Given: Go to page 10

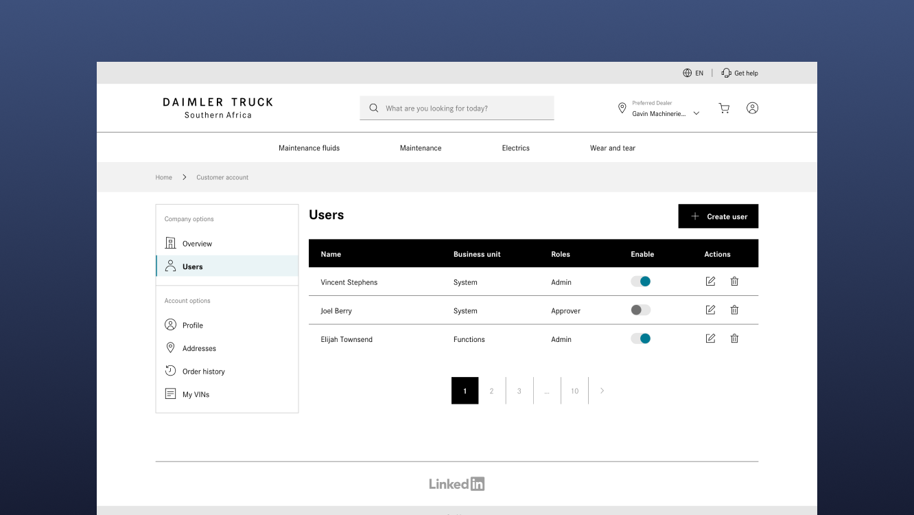Looking at the screenshot, I should click(574, 391).
